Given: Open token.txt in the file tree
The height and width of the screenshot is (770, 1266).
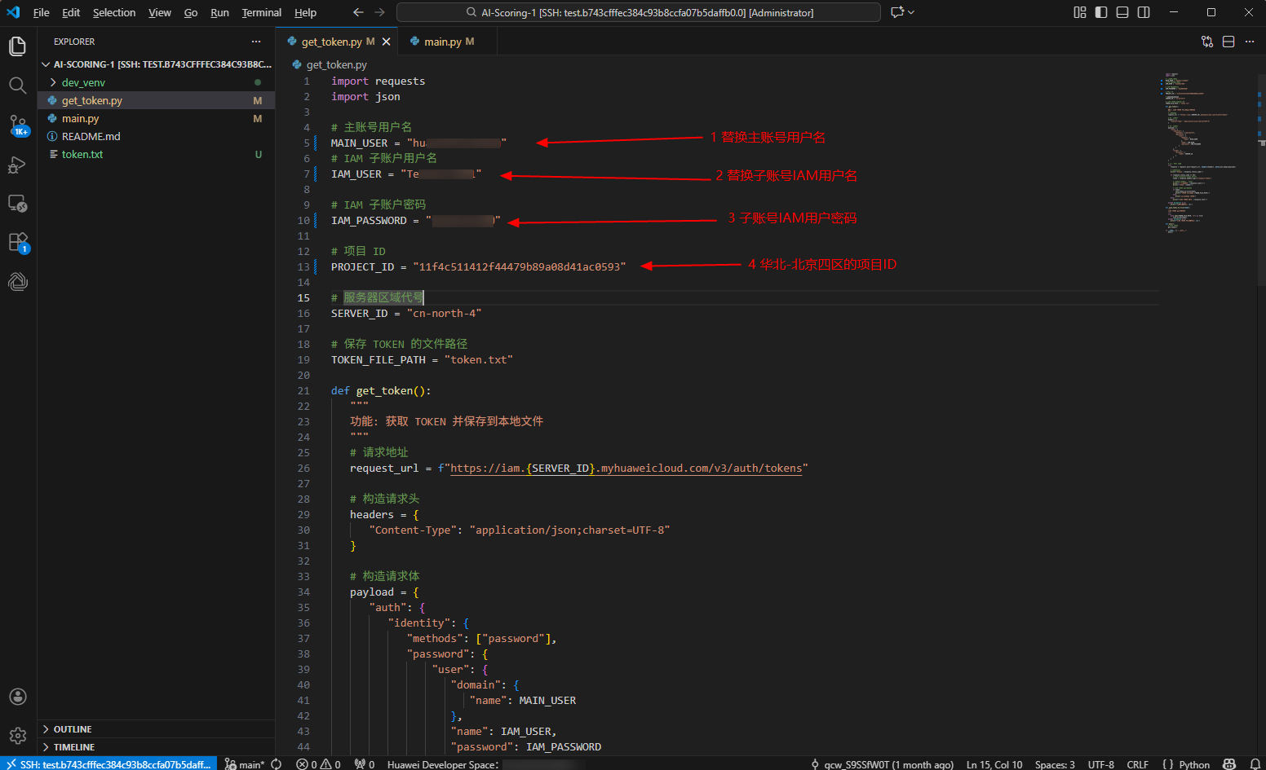Looking at the screenshot, I should pyautogui.click(x=157, y=154).
